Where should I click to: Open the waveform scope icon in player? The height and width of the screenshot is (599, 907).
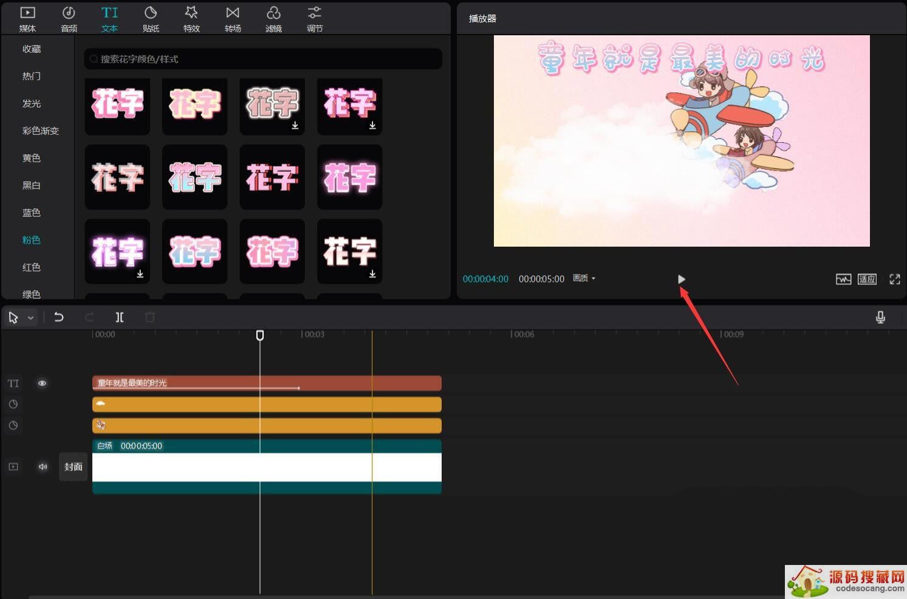843,279
